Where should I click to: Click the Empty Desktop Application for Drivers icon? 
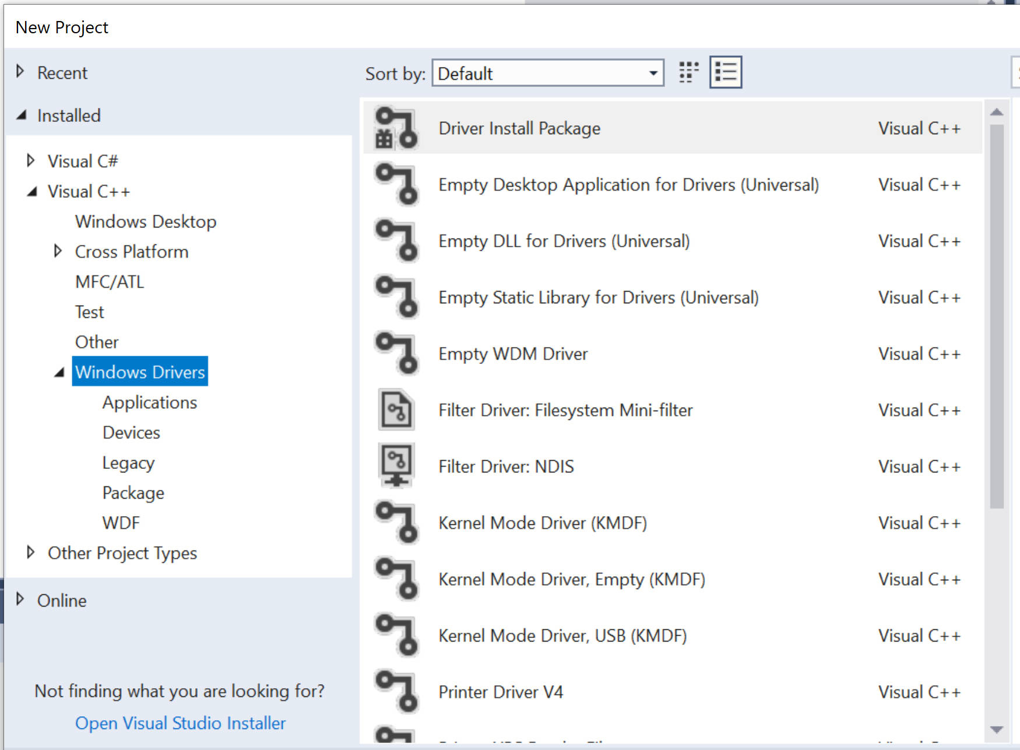(396, 185)
